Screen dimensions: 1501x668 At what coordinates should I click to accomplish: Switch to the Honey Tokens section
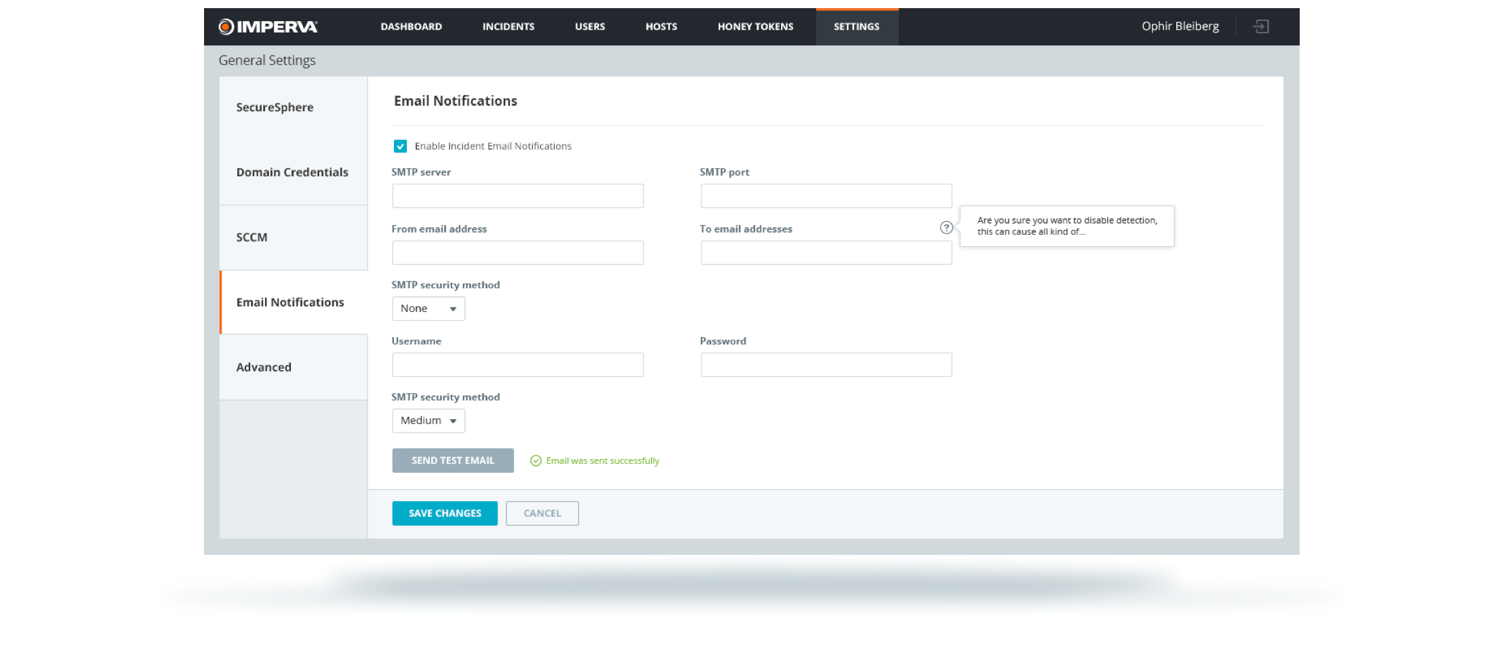755,26
